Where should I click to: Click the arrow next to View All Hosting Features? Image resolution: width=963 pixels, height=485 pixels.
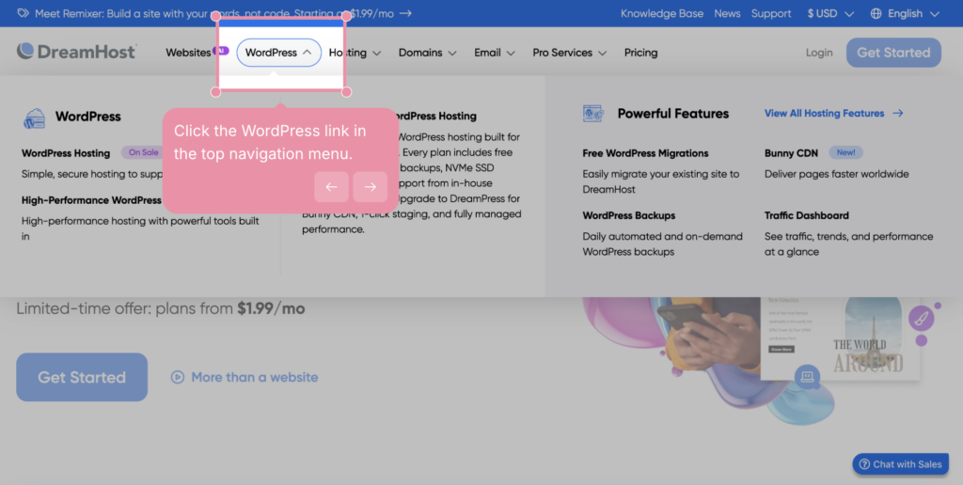pyautogui.click(x=898, y=113)
